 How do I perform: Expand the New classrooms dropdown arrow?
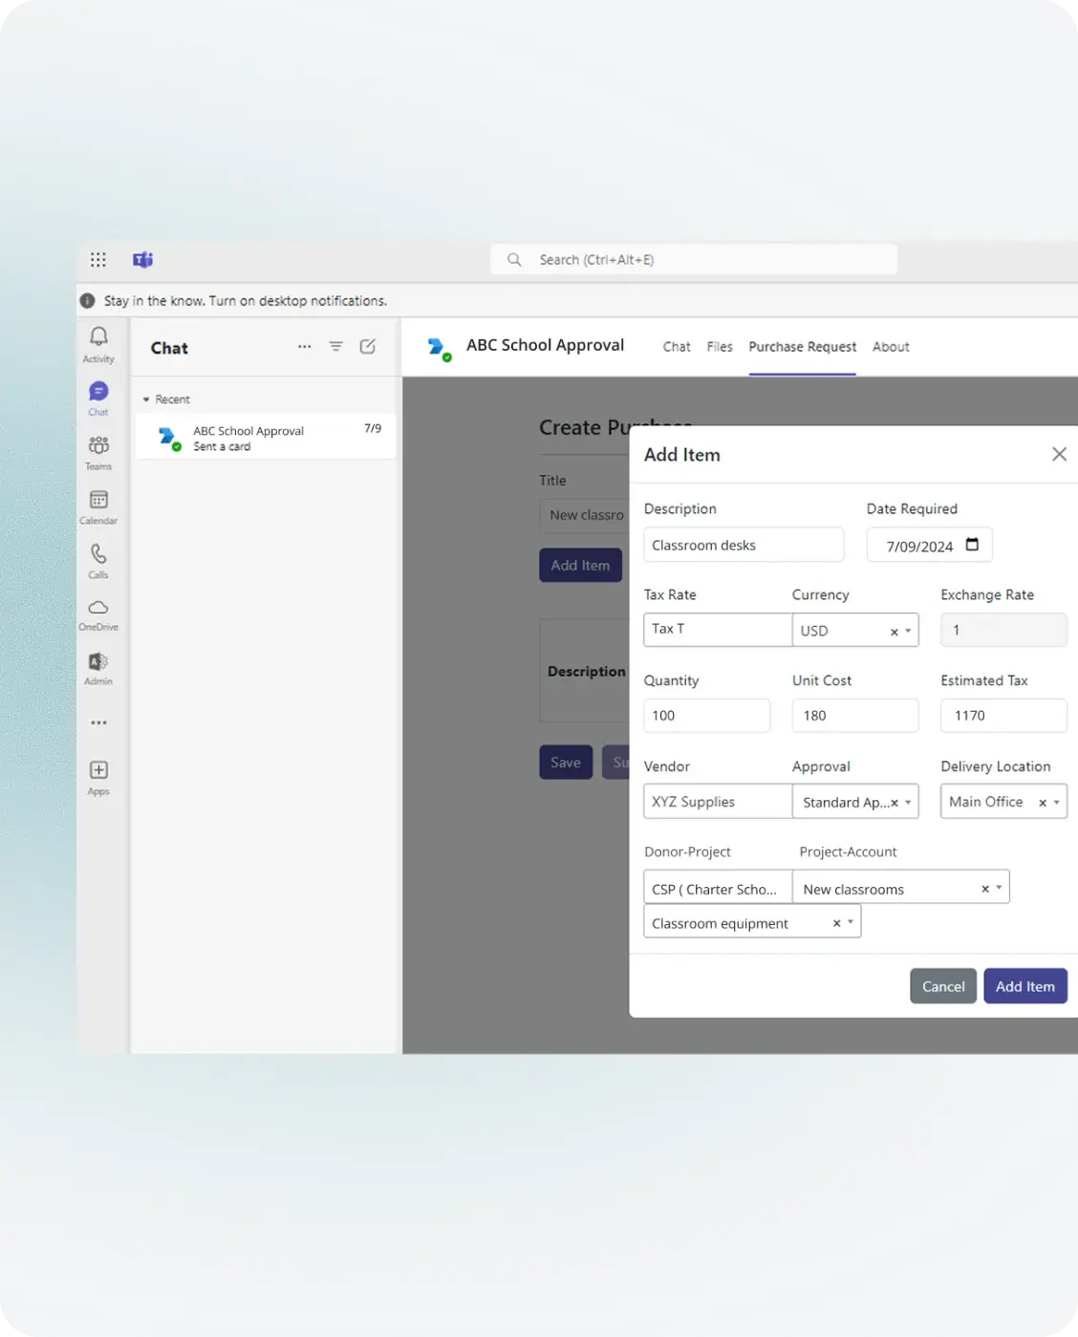(x=999, y=888)
